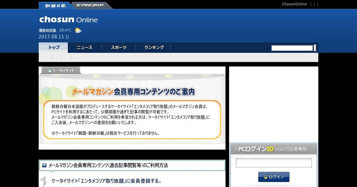Click the chosun Online logo
Screen dimensions: 357x187
pyautogui.click(x=68, y=20)
